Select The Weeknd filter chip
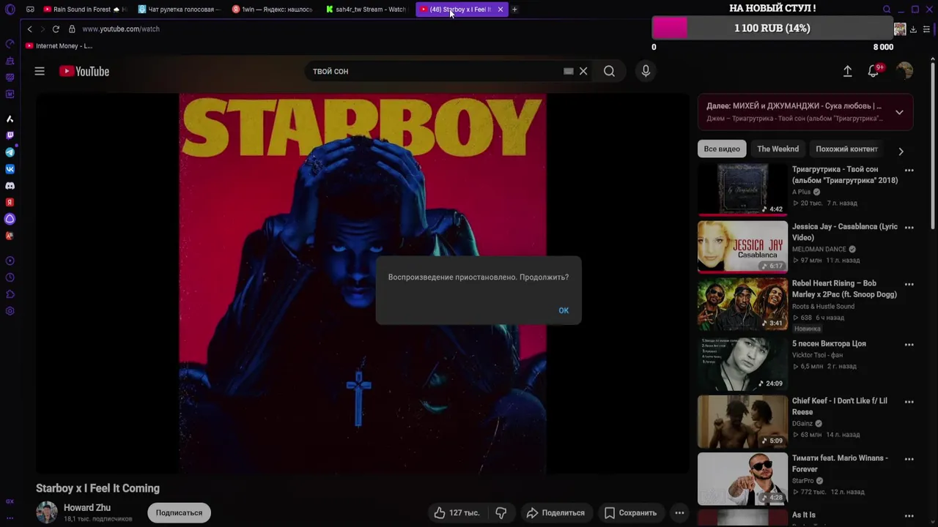The width and height of the screenshot is (938, 527). tap(778, 149)
